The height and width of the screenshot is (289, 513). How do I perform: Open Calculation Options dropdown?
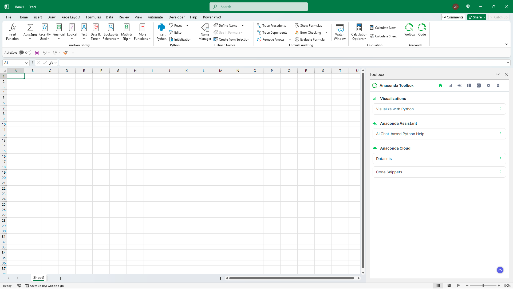click(x=359, y=32)
